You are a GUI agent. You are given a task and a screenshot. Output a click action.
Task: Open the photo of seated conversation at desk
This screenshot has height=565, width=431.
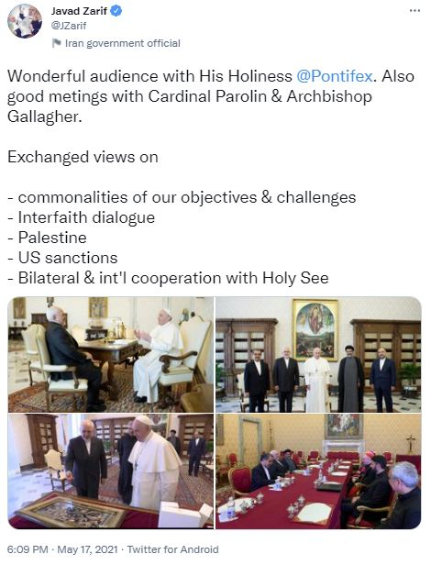111,355
